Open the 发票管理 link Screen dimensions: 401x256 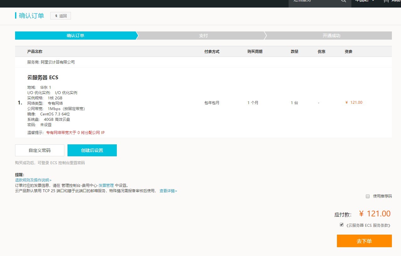coord(106,186)
